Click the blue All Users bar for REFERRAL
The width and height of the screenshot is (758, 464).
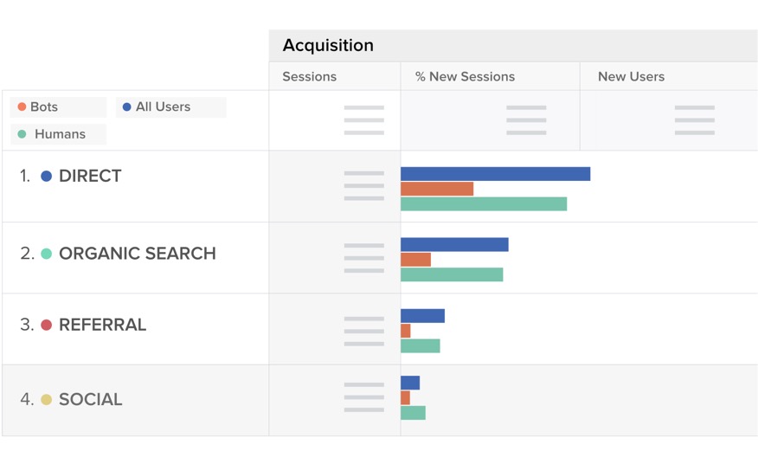coord(422,316)
